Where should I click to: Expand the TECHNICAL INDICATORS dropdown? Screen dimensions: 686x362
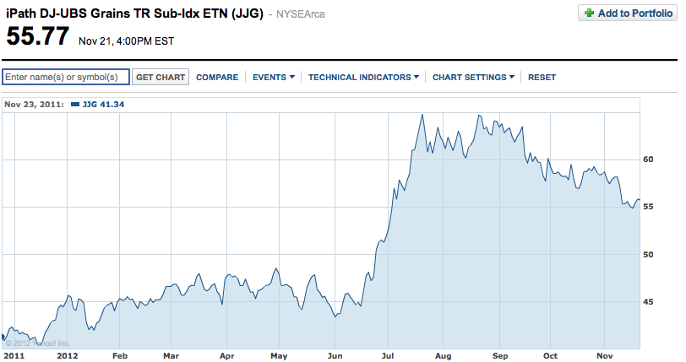pyautogui.click(x=363, y=78)
